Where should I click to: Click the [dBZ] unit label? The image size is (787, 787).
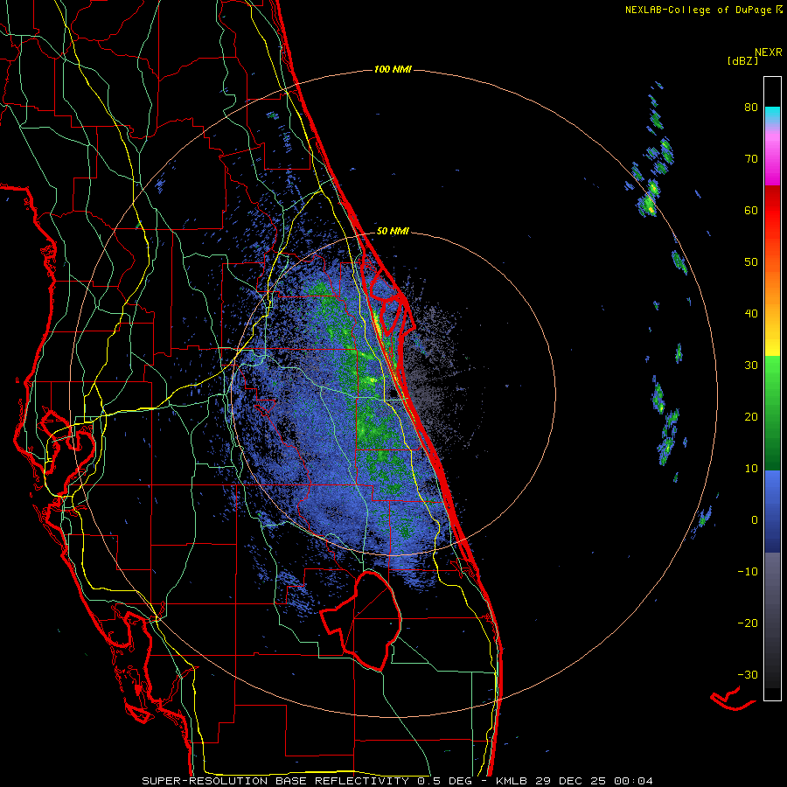coord(742,61)
